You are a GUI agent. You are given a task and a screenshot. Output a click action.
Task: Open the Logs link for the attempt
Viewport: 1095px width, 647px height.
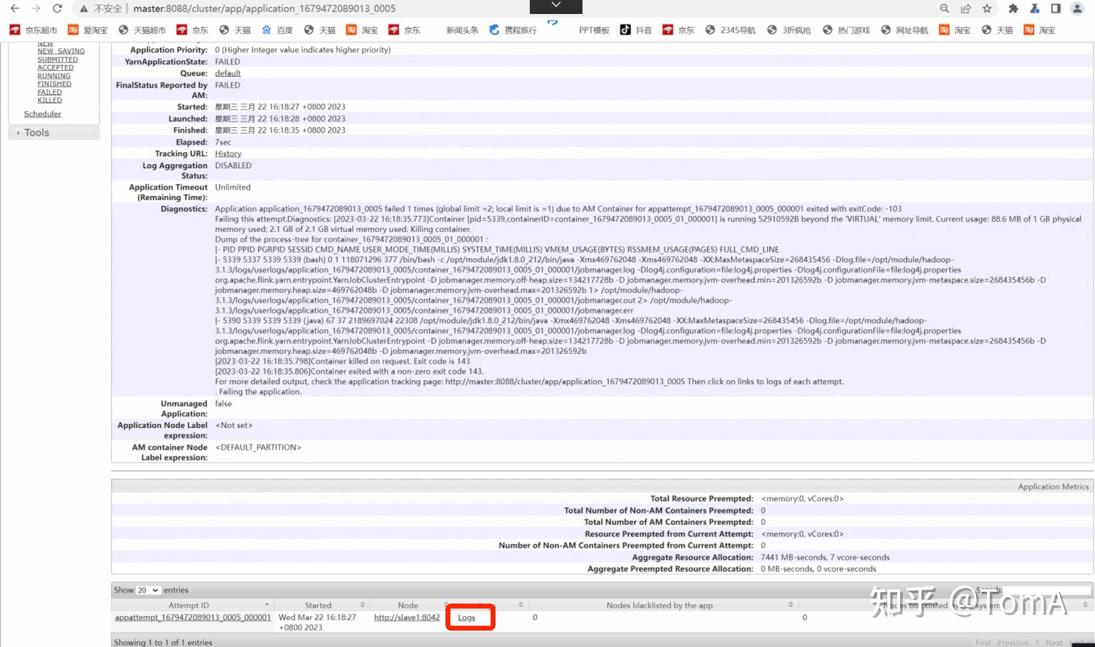click(x=466, y=617)
